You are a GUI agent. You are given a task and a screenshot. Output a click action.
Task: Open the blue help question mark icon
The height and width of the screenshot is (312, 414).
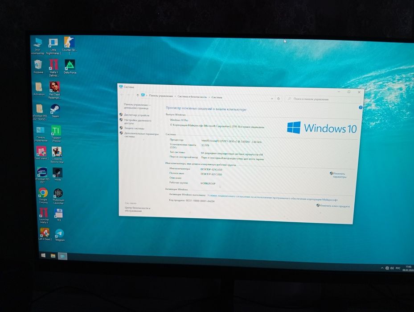tap(361, 108)
